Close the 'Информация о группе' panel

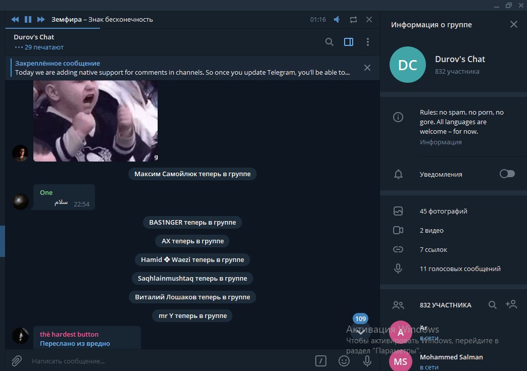click(513, 24)
